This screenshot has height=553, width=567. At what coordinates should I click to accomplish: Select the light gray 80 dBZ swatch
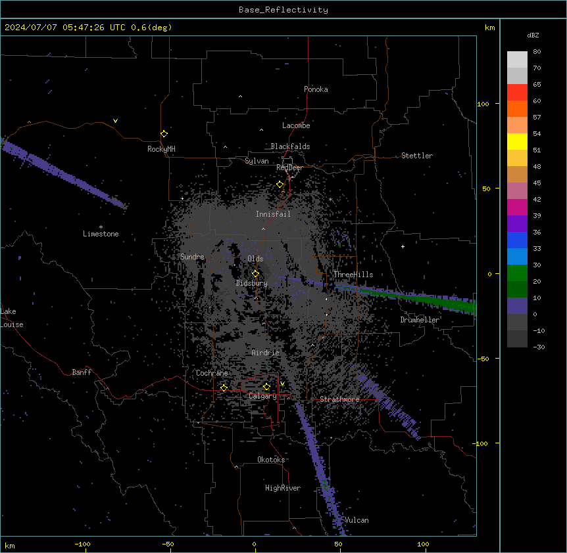517,60
